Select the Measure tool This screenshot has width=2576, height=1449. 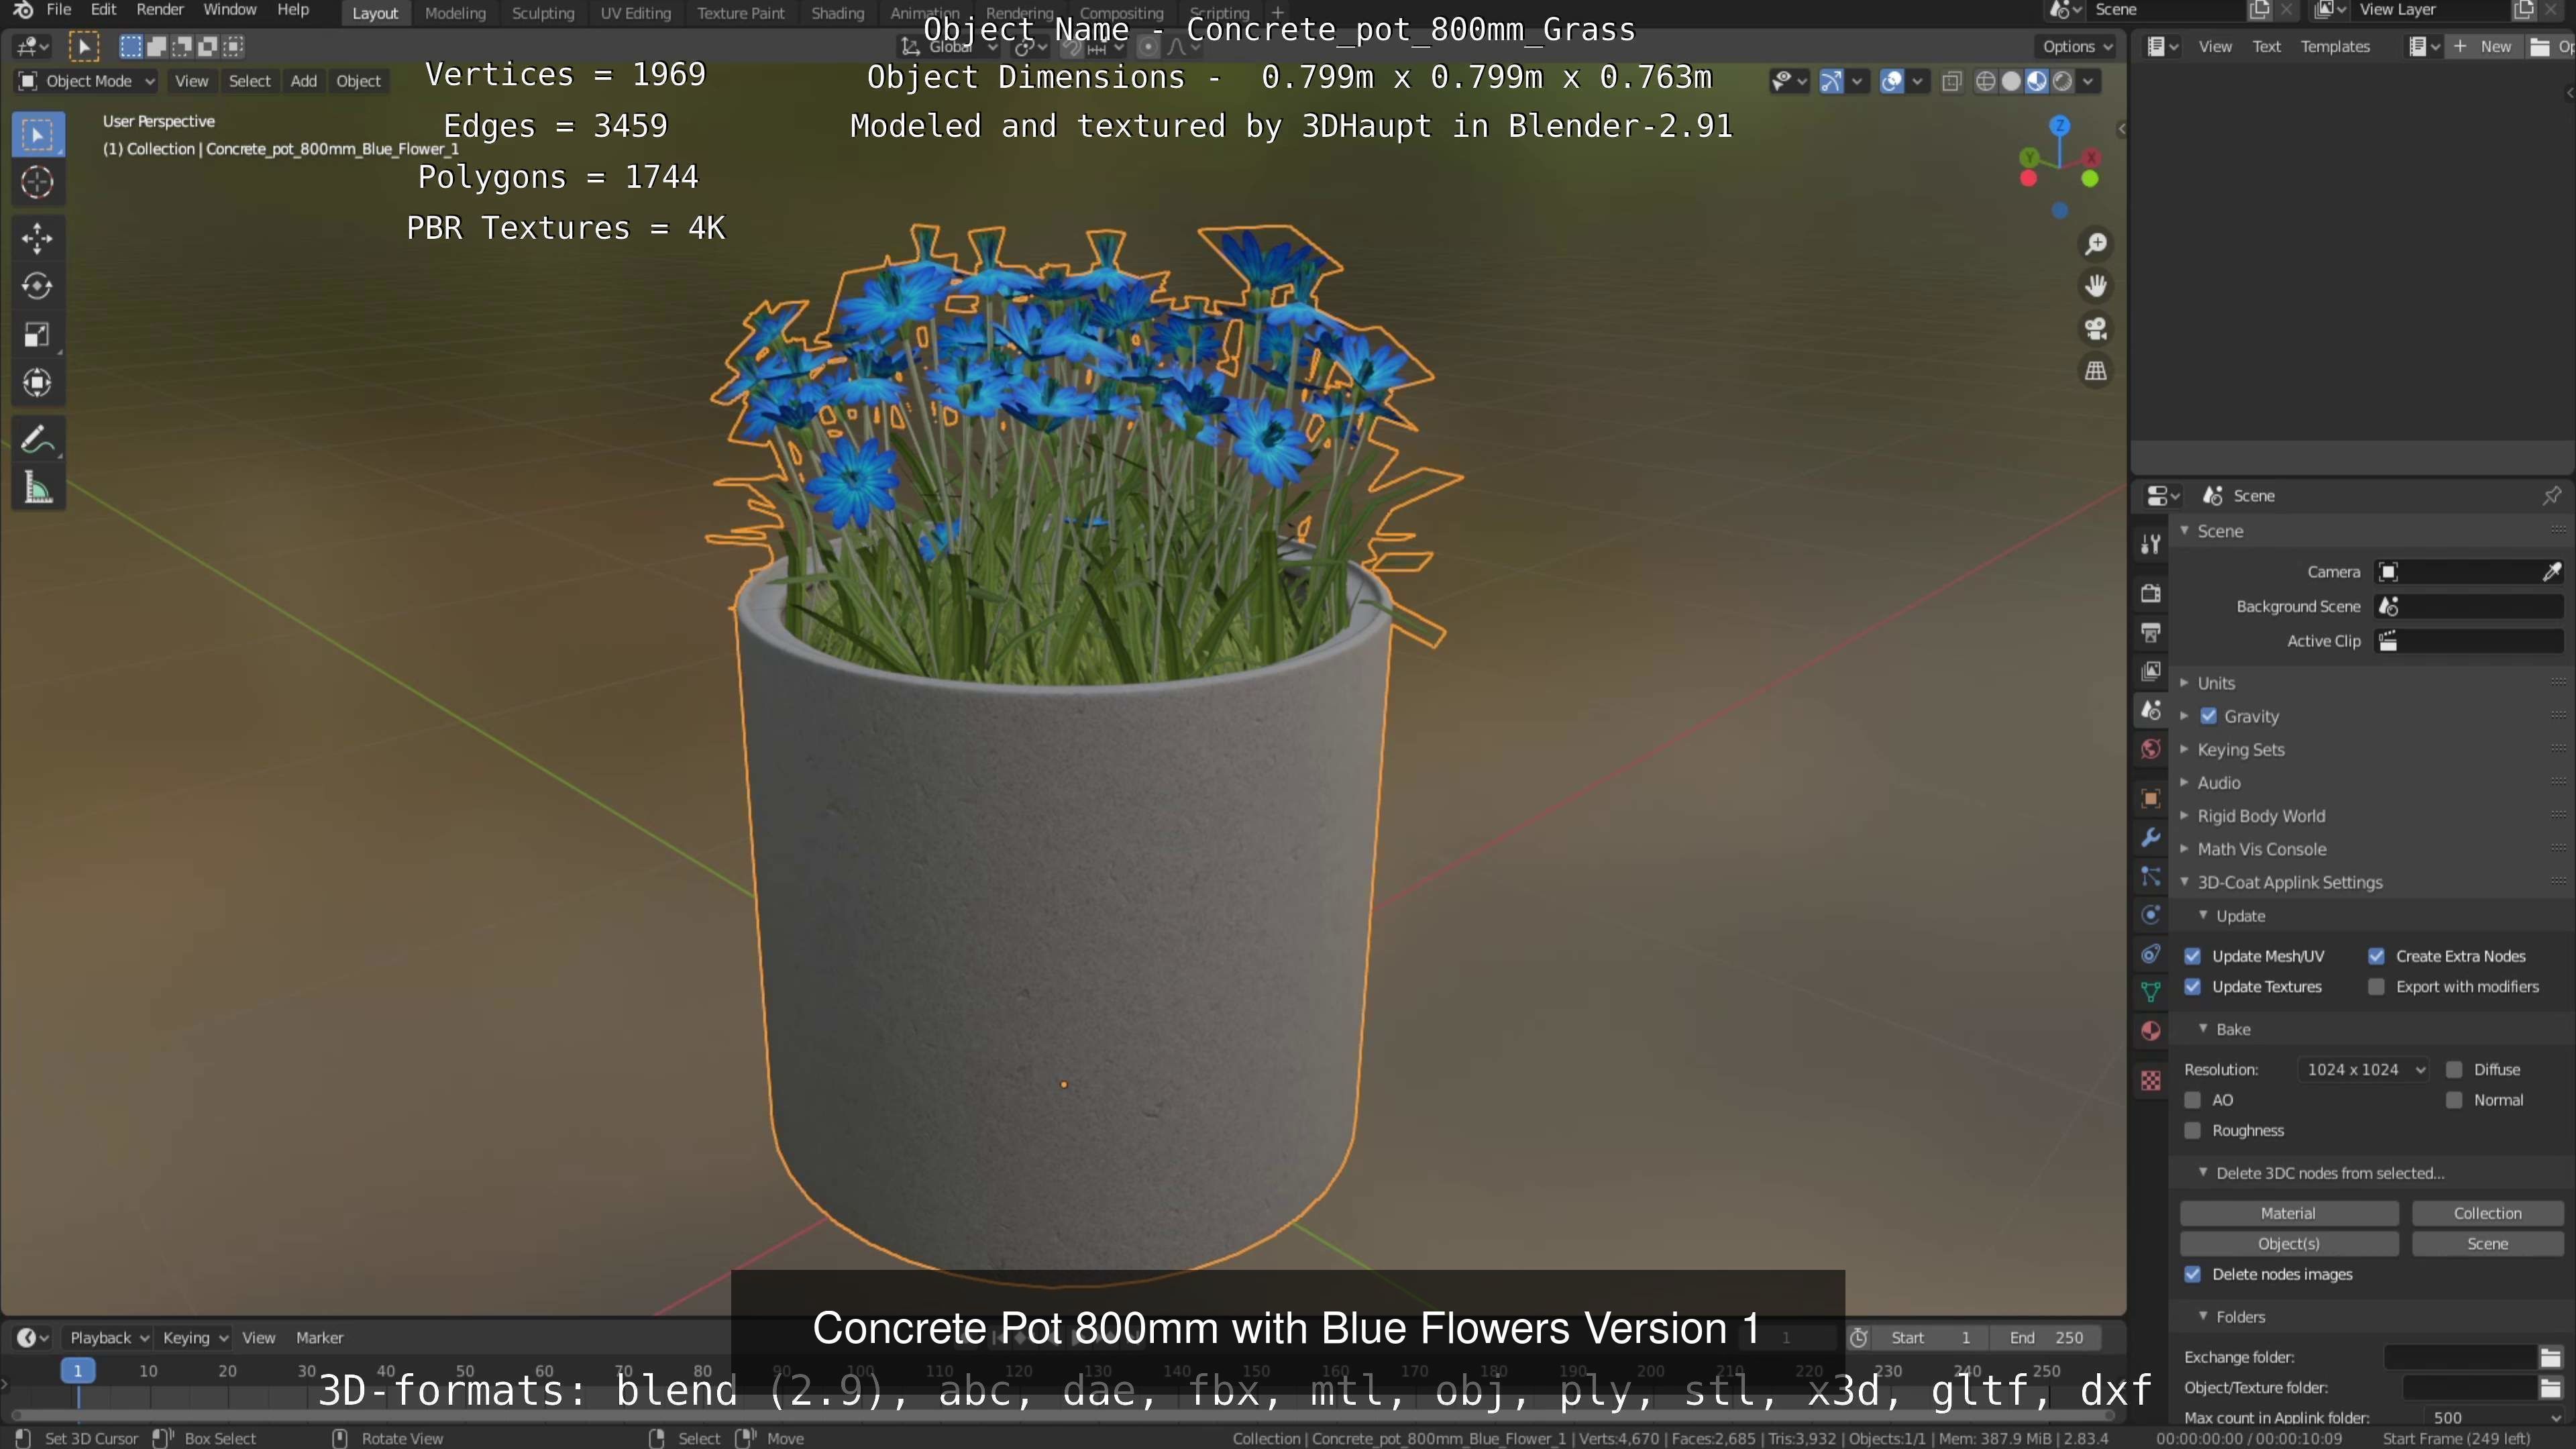point(38,488)
